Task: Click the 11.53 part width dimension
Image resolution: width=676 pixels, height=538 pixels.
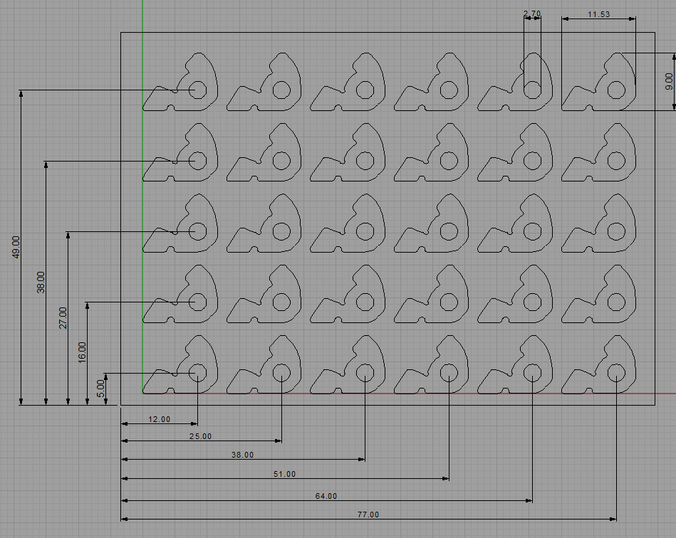Action: pyautogui.click(x=598, y=14)
